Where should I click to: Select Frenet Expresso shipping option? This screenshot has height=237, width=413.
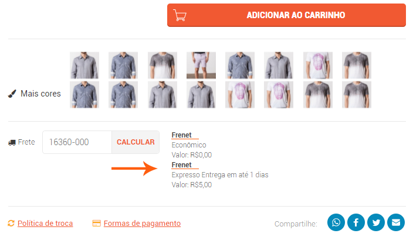219,175
